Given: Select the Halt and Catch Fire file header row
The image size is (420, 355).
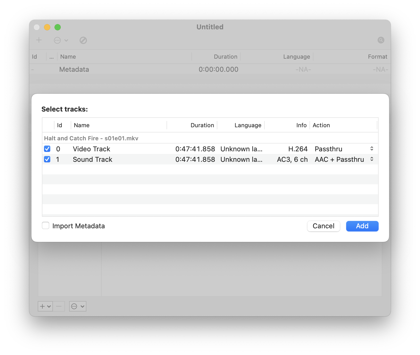Looking at the screenshot, I should pos(91,138).
